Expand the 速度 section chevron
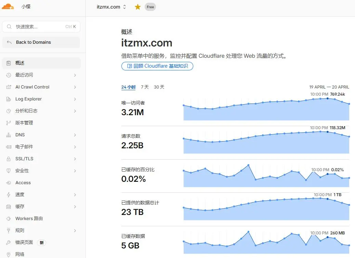This screenshot has width=355, height=258. click(x=75, y=195)
